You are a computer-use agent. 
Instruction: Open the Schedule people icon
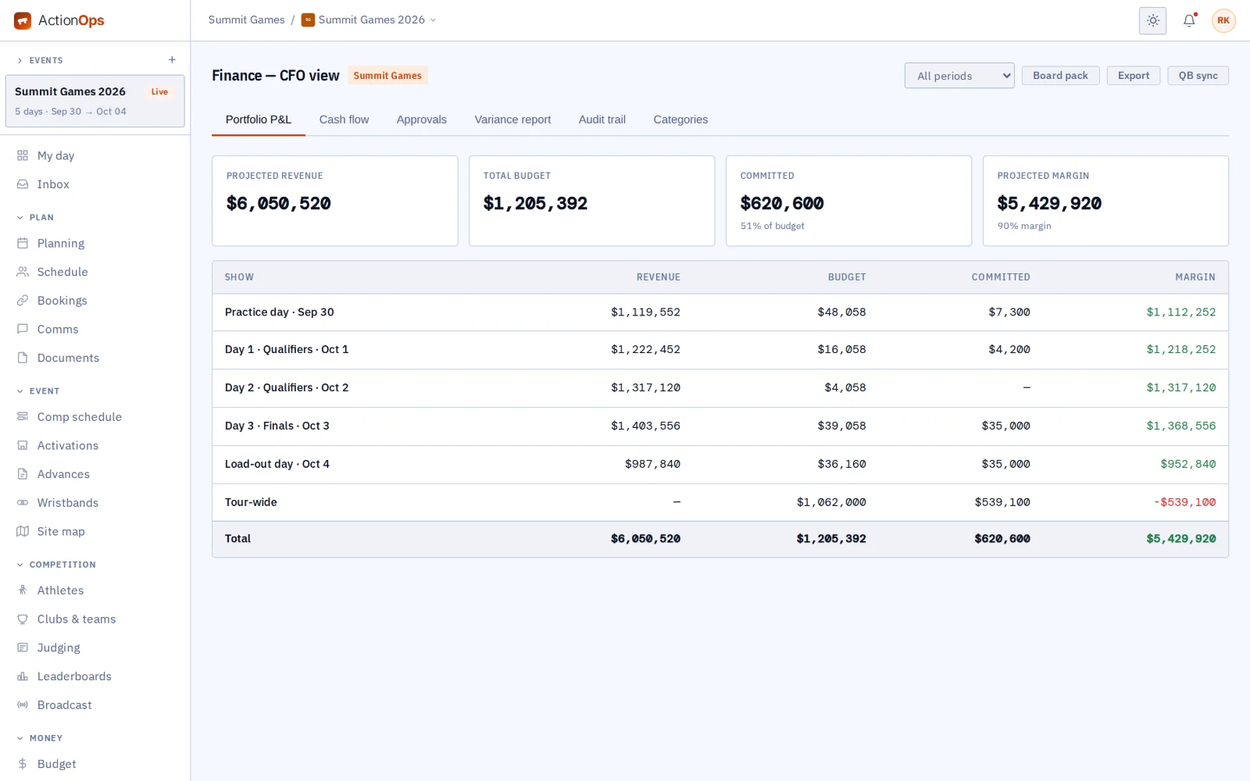point(23,272)
